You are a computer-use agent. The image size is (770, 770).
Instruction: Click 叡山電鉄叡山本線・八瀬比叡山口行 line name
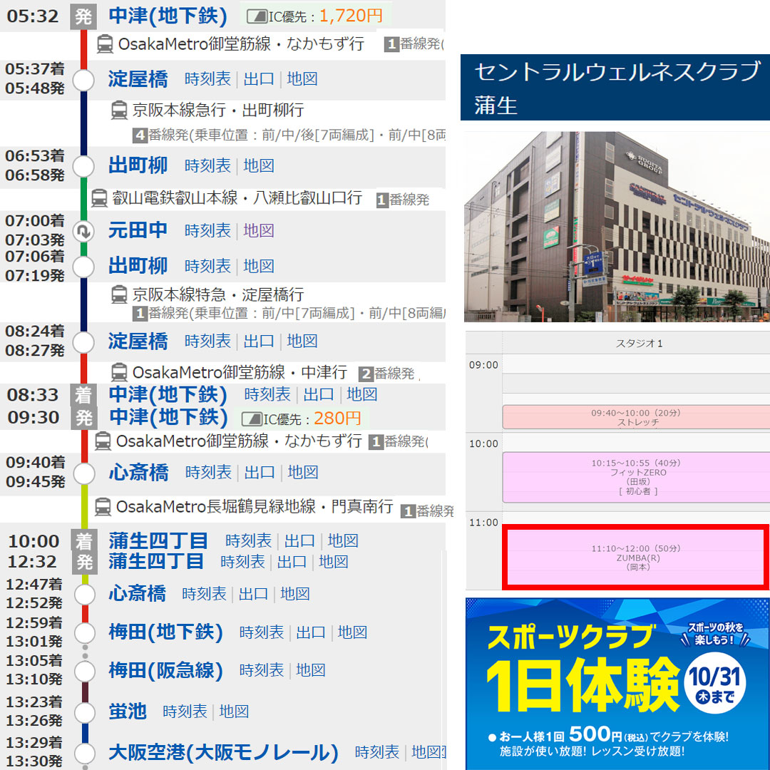[237, 198]
